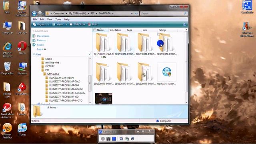Click the refresh button beside the address bar
Image resolution: width=256 pixels, height=144 pixels.
tap(136, 14)
